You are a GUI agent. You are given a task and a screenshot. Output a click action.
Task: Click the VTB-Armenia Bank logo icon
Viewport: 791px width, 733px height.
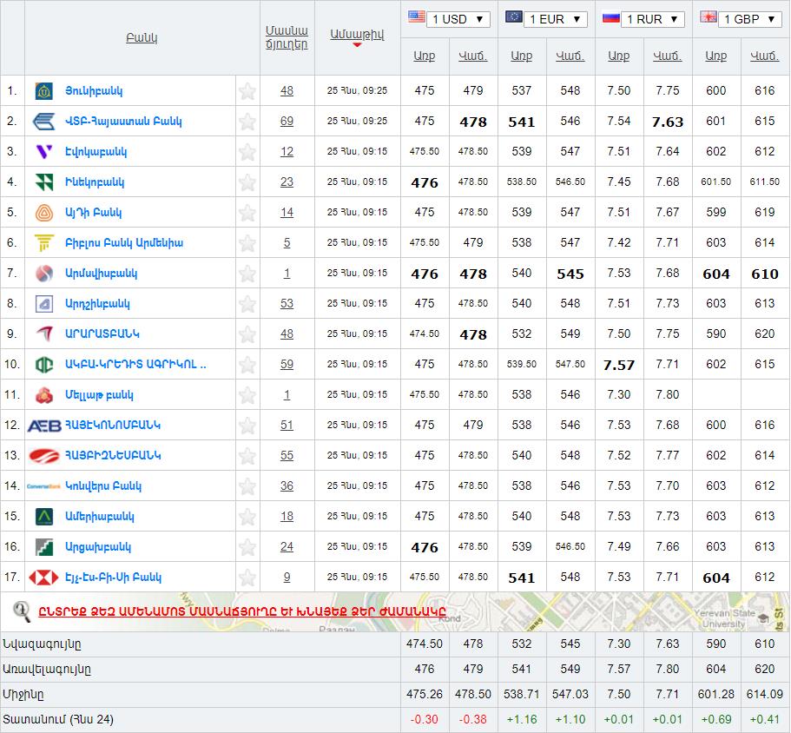click(43, 122)
